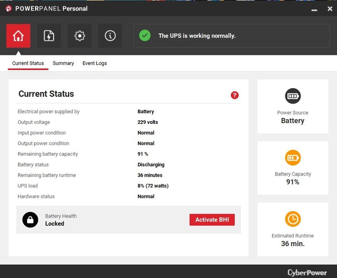The width and height of the screenshot is (337, 278).
Task: Click the Power Source battery icon
Action: pos(293,96)
